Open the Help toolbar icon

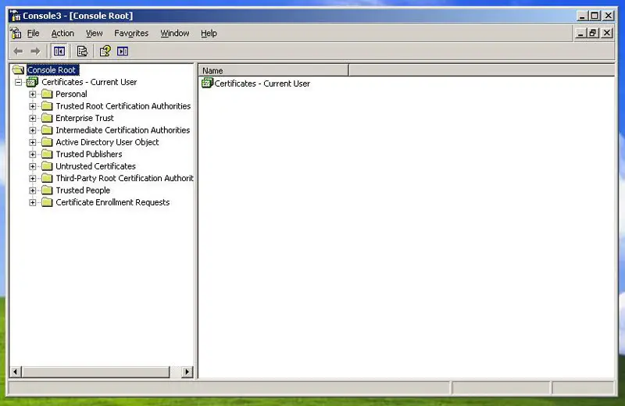(x=105, y=51)
